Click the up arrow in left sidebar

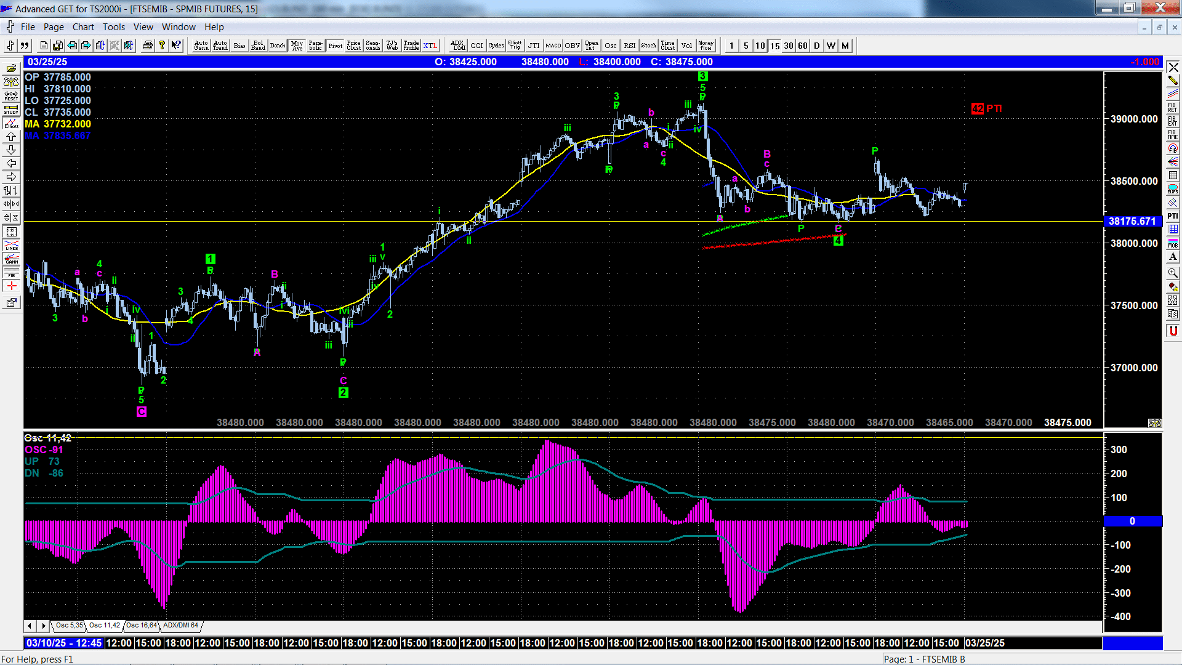[x=11, y=137]
